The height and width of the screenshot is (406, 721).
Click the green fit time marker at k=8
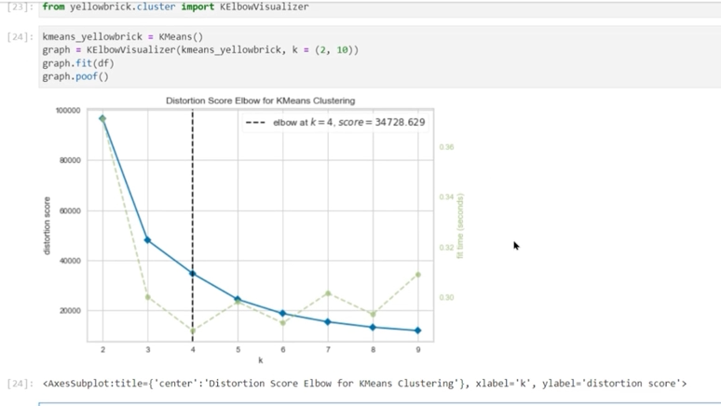click(x=373, y=315)
